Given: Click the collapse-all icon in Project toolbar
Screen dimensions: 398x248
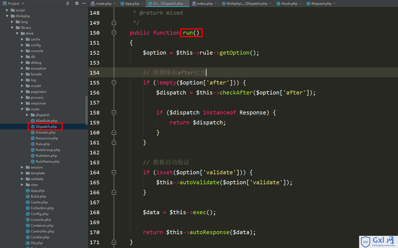Looking at the screenshot, I should [x=68, y=3].
